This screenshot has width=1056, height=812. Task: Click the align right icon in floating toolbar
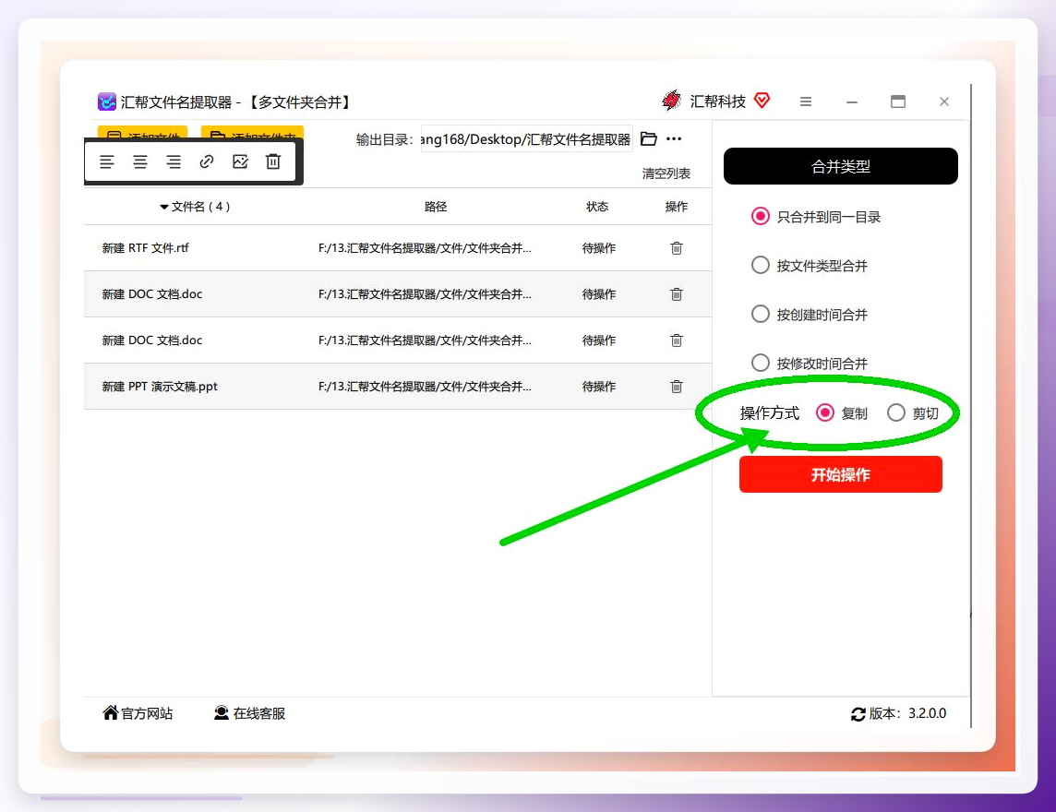(174, 161)
